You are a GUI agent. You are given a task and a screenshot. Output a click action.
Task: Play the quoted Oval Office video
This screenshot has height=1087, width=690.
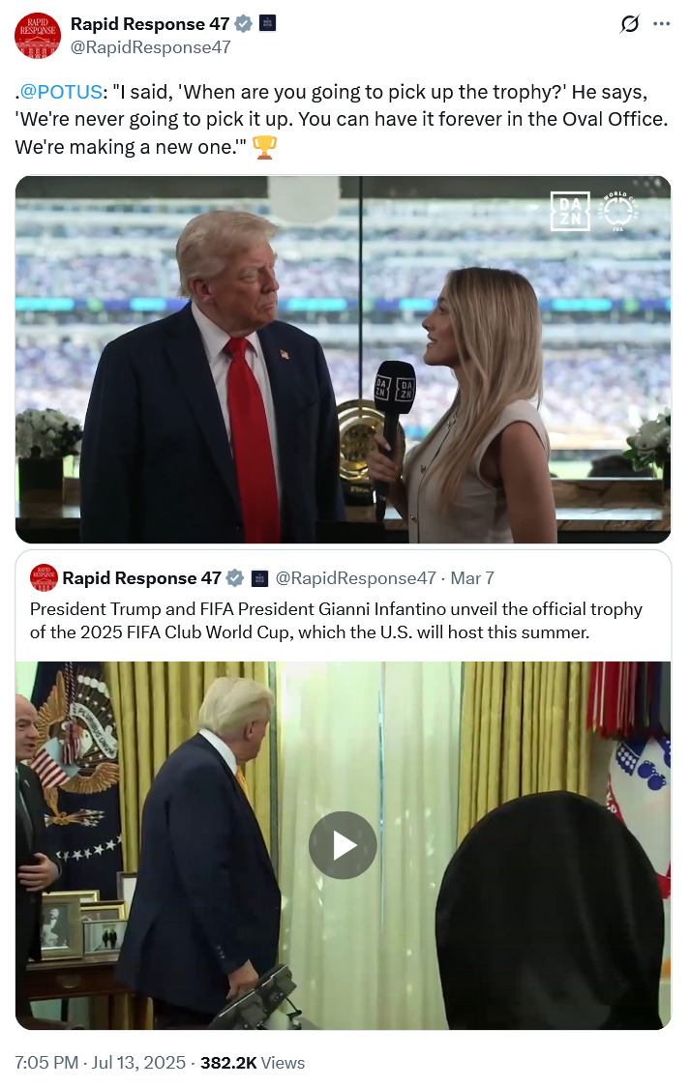343,845
